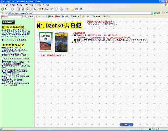The height and width of the screenshot is (131, 168).
Task: Open the Sakaguchiのホームページ link
Action: (x=15, y=69)
